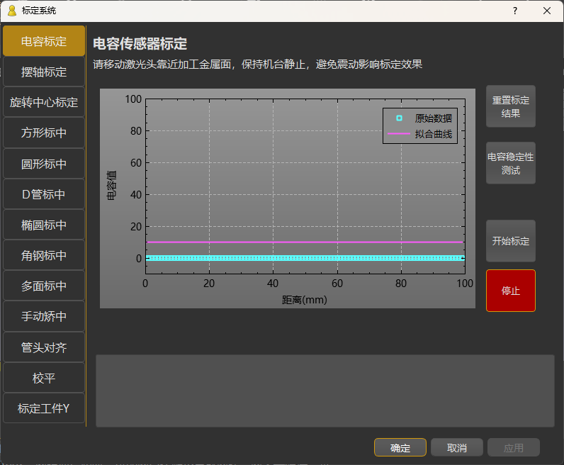Open the 摆轴标定 tab
This screenshot has width=564, height=465.
(44, 72)
